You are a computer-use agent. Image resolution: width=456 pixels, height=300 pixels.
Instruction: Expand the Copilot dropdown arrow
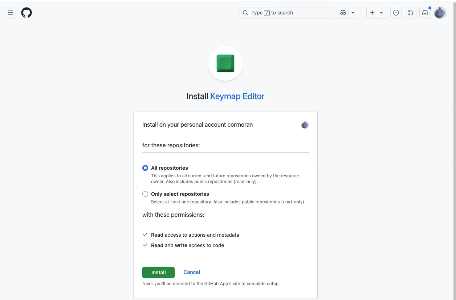pyautogui.click(x=353, y=13)
